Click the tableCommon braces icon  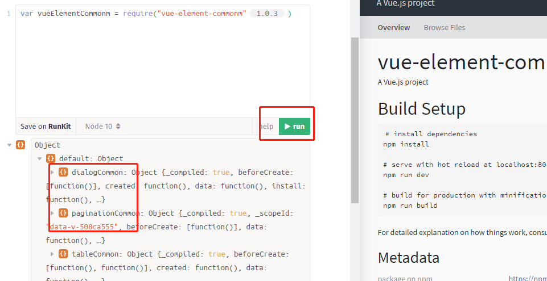[x=63, y=254]
